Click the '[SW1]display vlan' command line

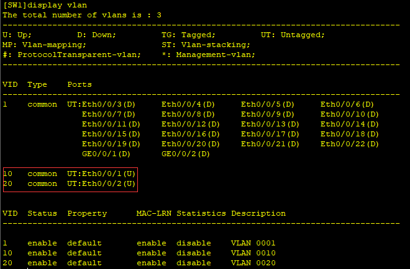45,5
